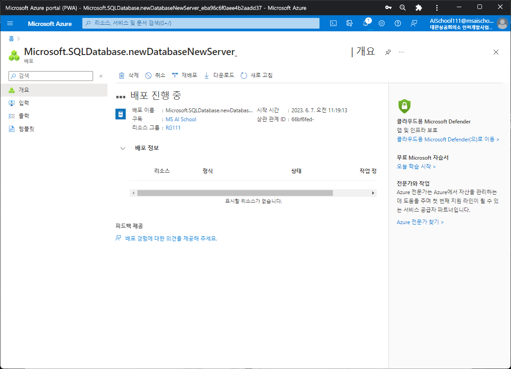Select 개요 in the left menu
Screen dimensions: 511x369
(54, 90)
